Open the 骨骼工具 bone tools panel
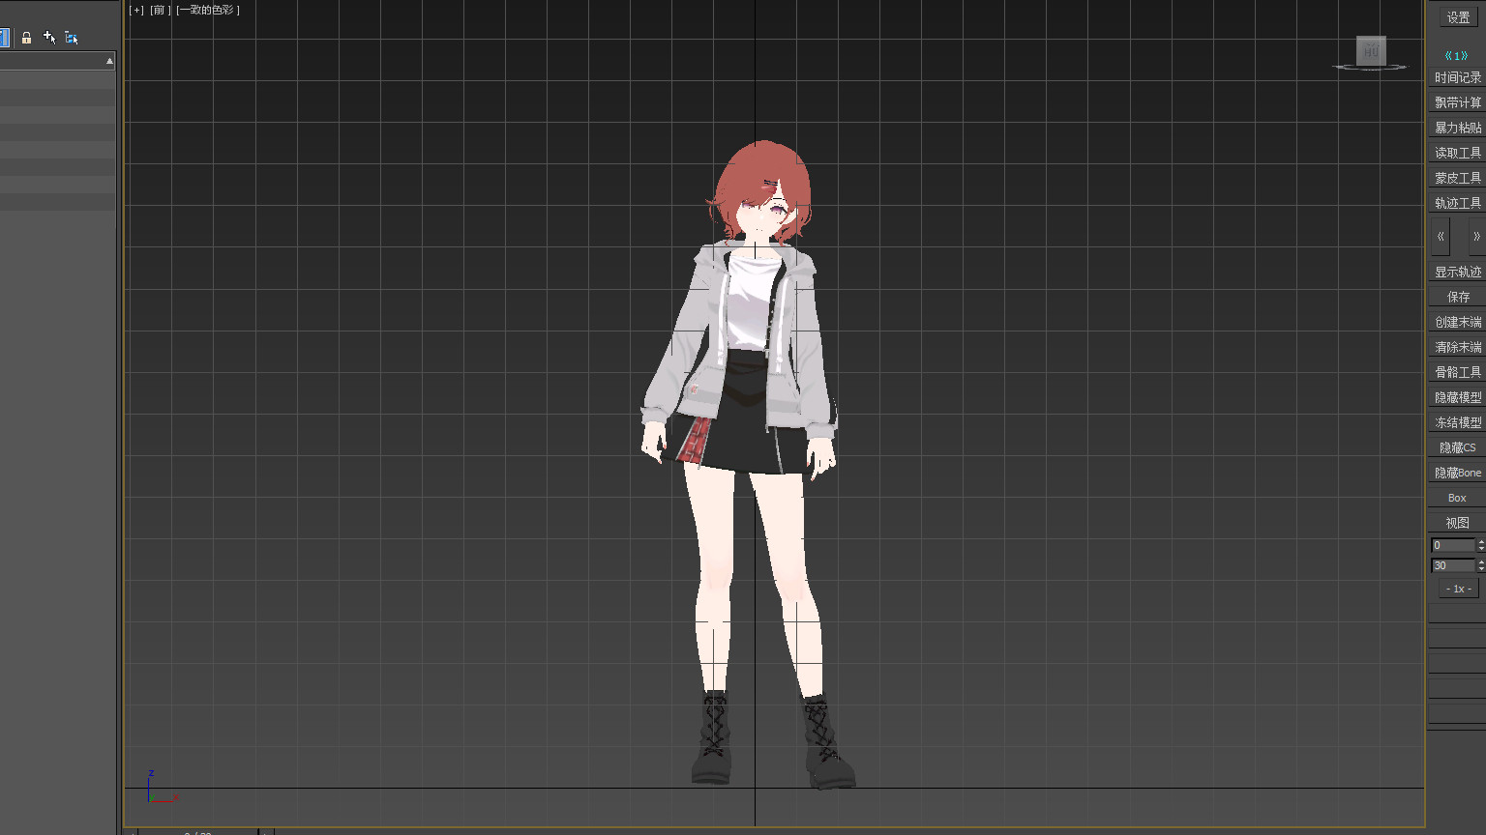This screenshot has width=1486, height=835. (1457, 372)
